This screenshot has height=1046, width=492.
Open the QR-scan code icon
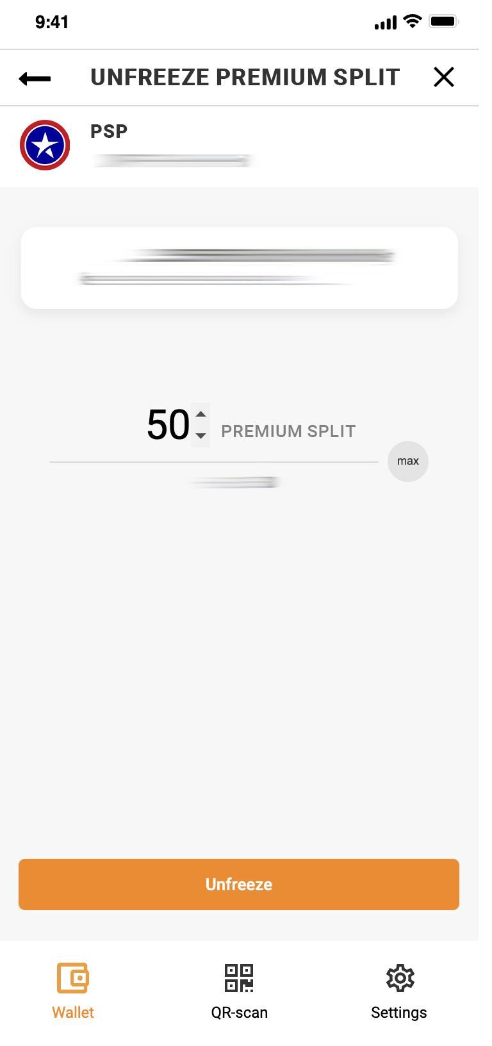239,978
